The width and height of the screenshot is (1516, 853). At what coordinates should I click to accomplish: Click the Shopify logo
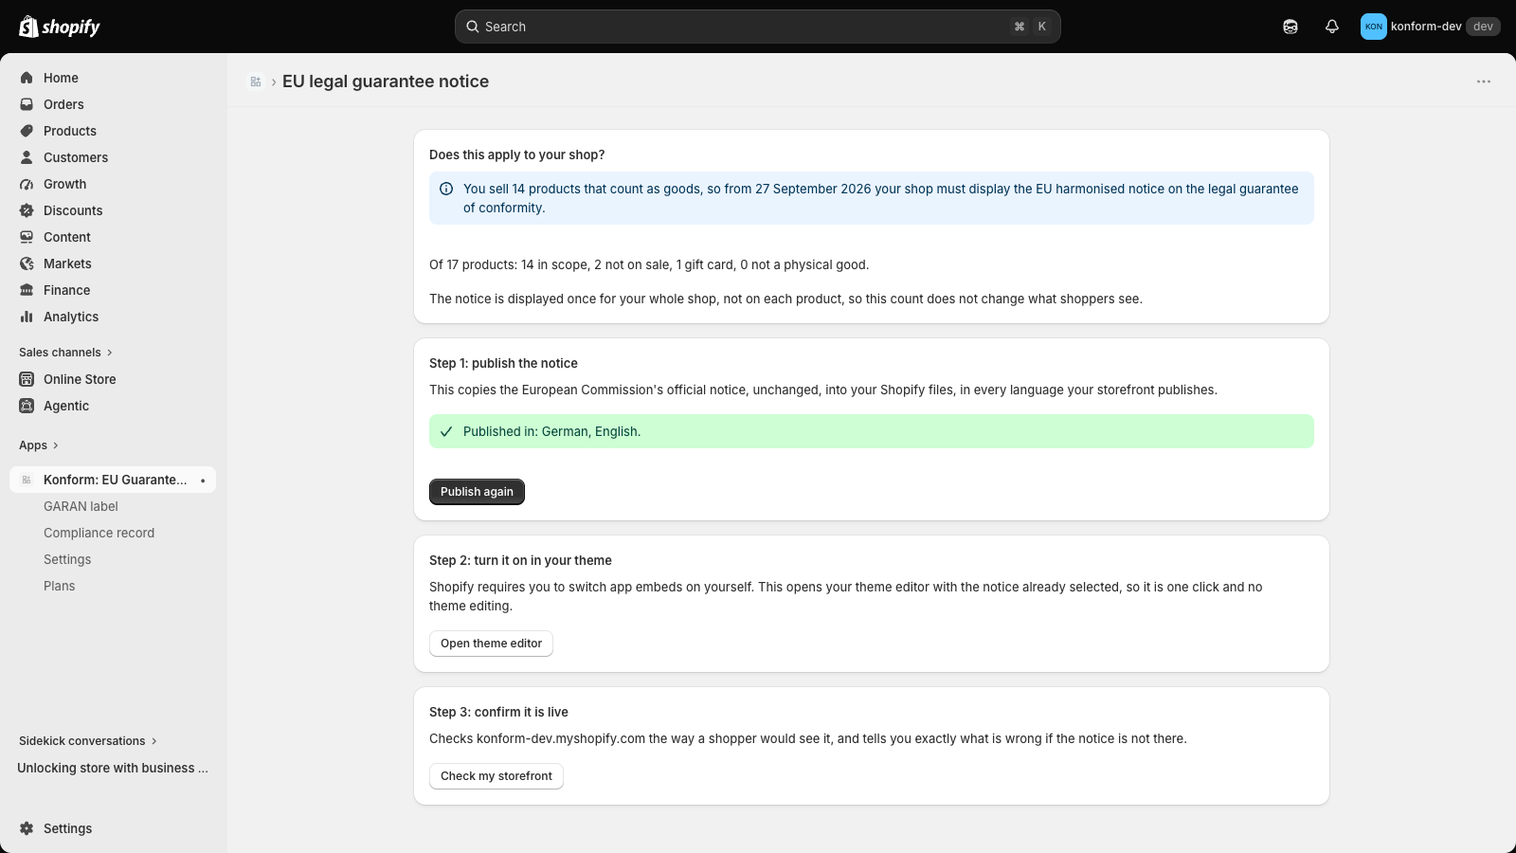pos(60,27)
